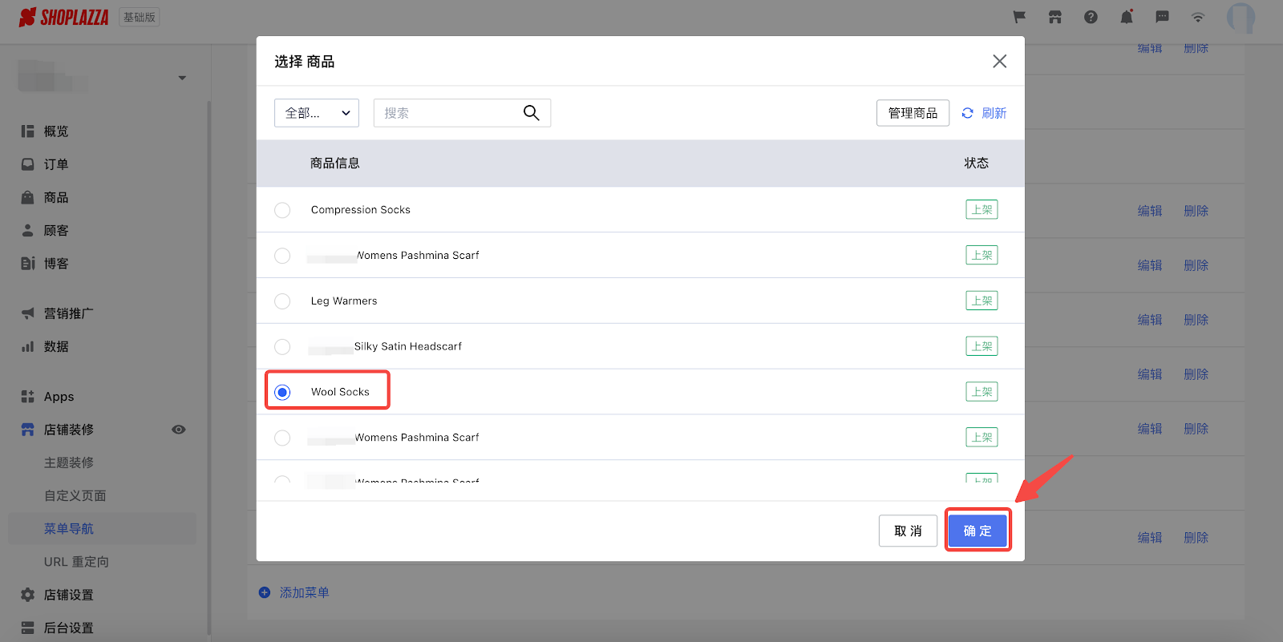Click the 取消 button

click(x=908, y=531)
